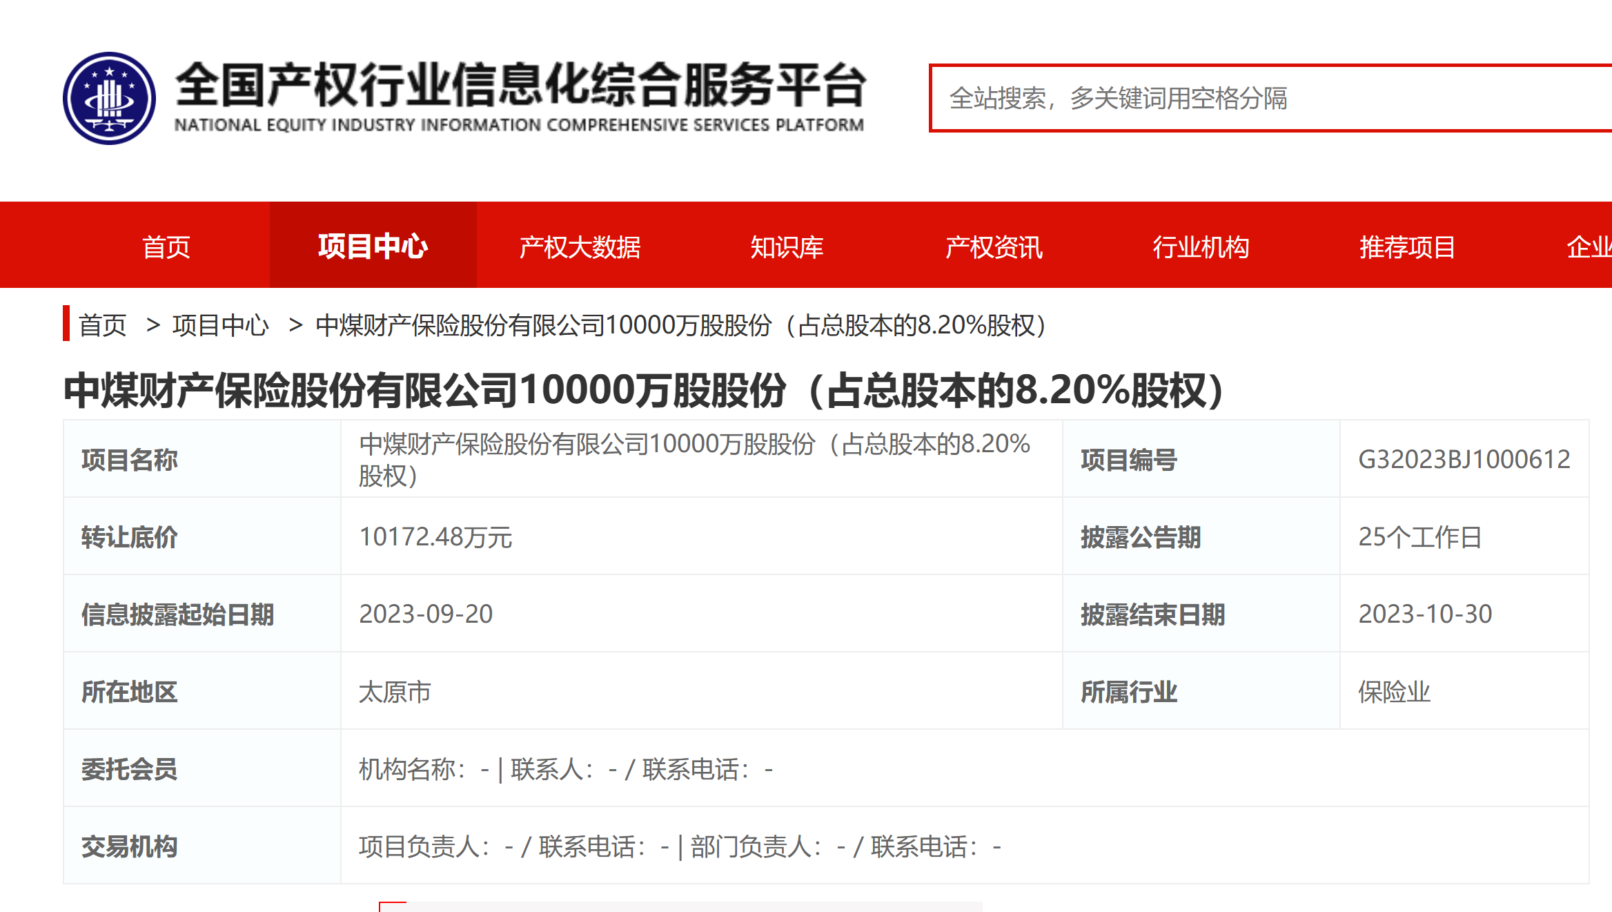Screen dimensions: 1612x912
Task: Open the 知识库 navigation item
Action: pyautogui.click(x=787, y=246)
